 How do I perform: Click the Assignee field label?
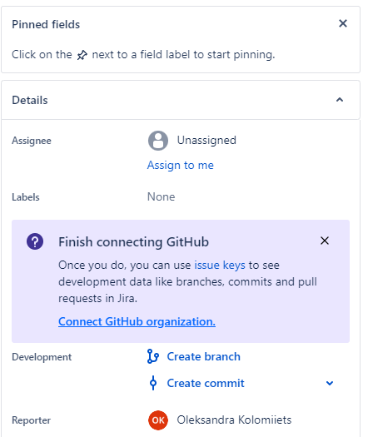click(x=32, y=141)
